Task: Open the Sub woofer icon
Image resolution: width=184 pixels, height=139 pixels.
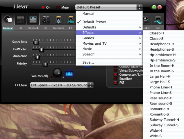Action: [x=158, y=19]
